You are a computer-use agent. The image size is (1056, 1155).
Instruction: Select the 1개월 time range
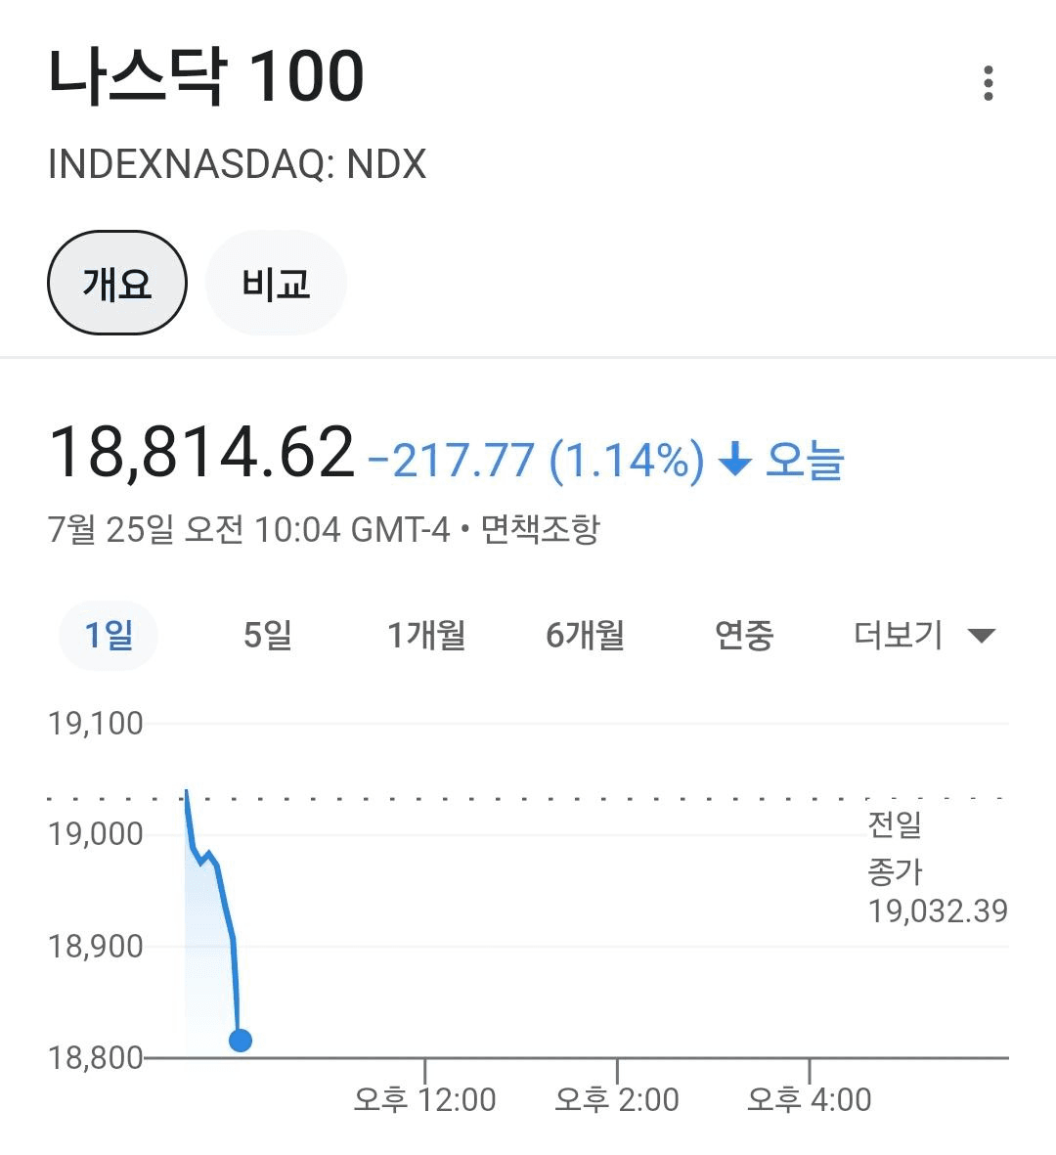426,635
